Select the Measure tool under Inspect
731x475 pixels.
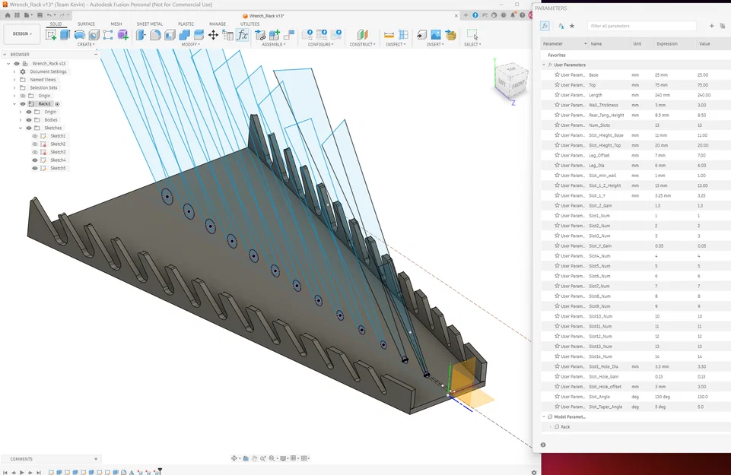pos(389,35)
